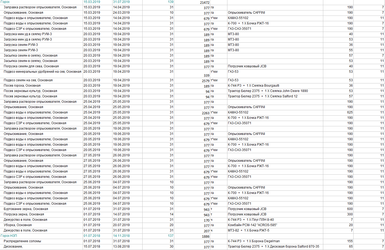Select 'МТЗ-82 + 1 Х Бочка РЖТ-5'
Viewport: 385px width, 250px height.
click(249, 230)
